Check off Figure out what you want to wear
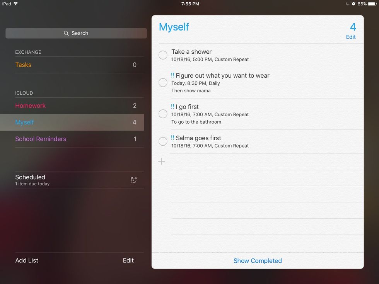Image resolution: width=379 pixels, height=284 pixels. click(x=163, y=83)
